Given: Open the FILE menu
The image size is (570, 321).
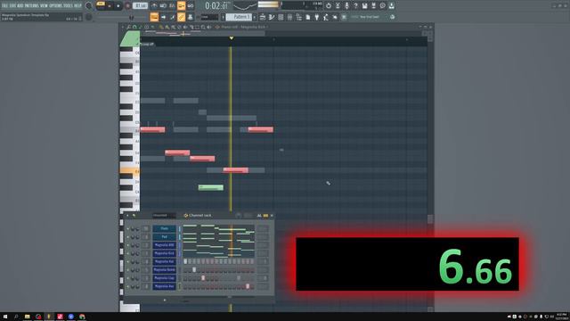Looking at the screenshot, I should click(4, 6).
